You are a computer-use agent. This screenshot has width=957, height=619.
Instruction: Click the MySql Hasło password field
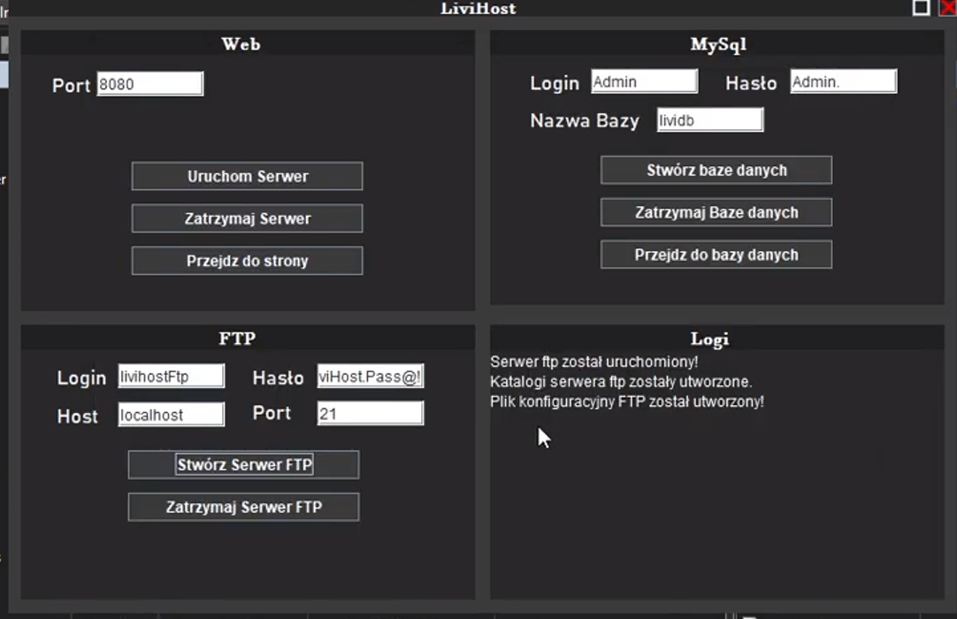(x=842, y=80)
